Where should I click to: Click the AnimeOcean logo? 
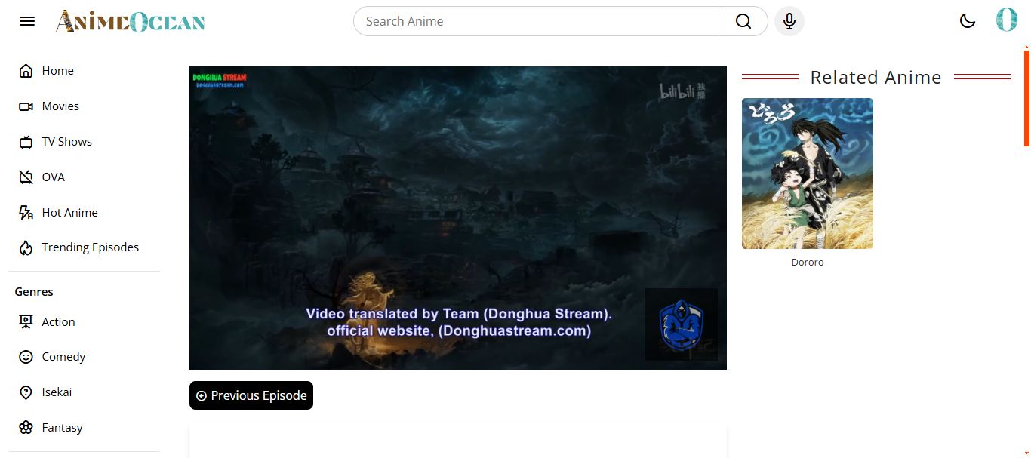(130, 21)
